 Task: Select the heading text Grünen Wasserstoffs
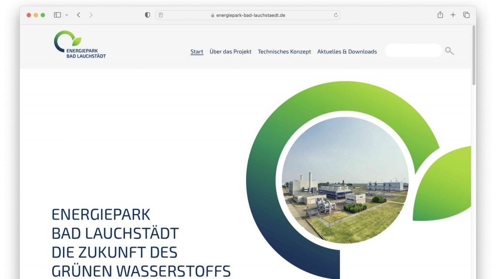pos(141,271)
